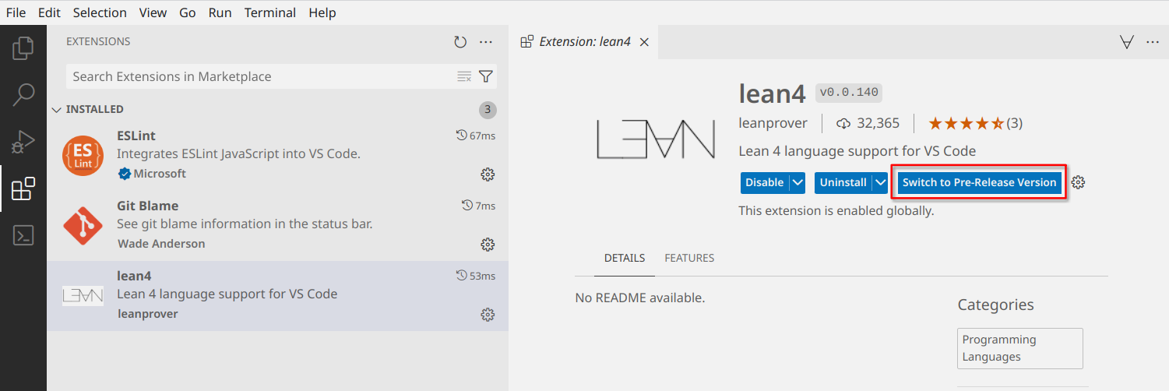
Task: Click the installed count badge 3
Action: point(488,110)
